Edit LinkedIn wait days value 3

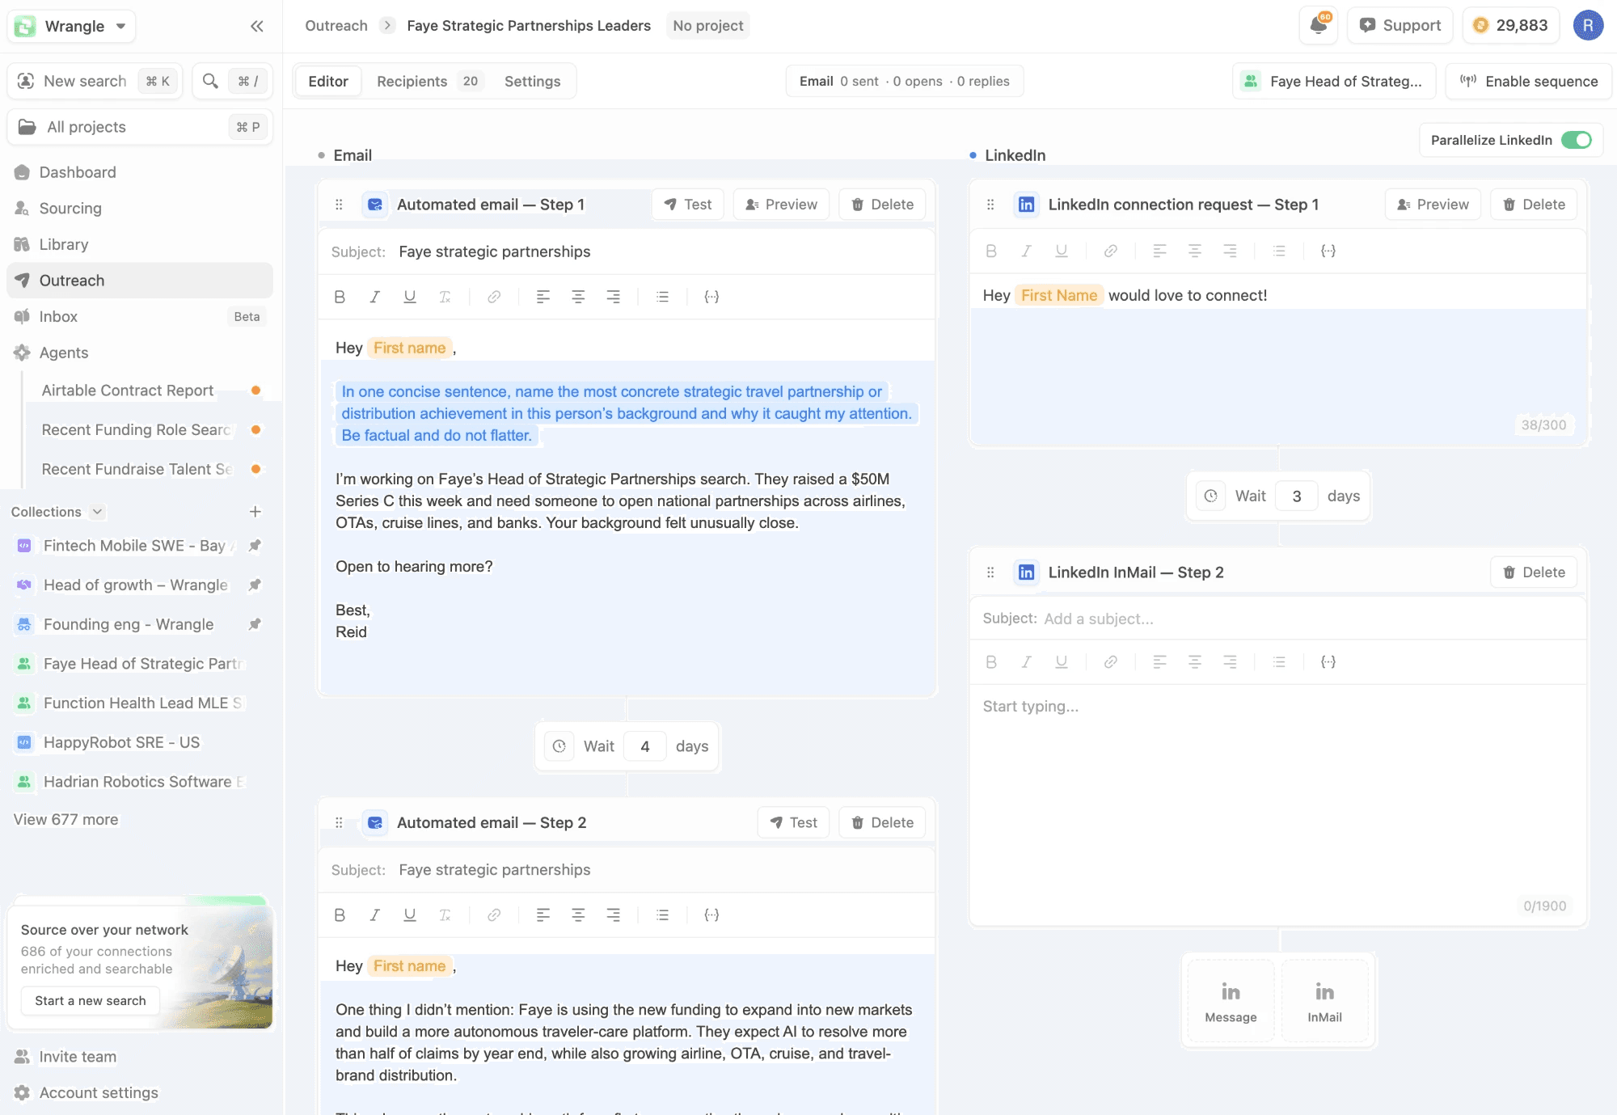pyautogui.click(x=1297, y=496)
